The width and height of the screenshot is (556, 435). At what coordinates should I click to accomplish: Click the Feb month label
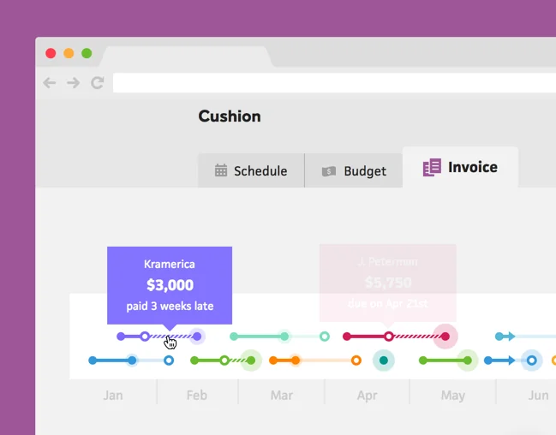pos(197,396)
